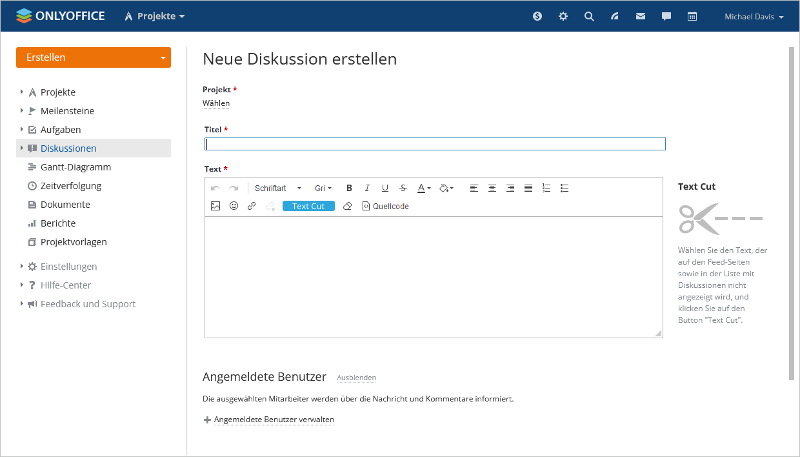Open the calendar icon in header
Viewport: 800px width, 457px height.
[692, 16]
